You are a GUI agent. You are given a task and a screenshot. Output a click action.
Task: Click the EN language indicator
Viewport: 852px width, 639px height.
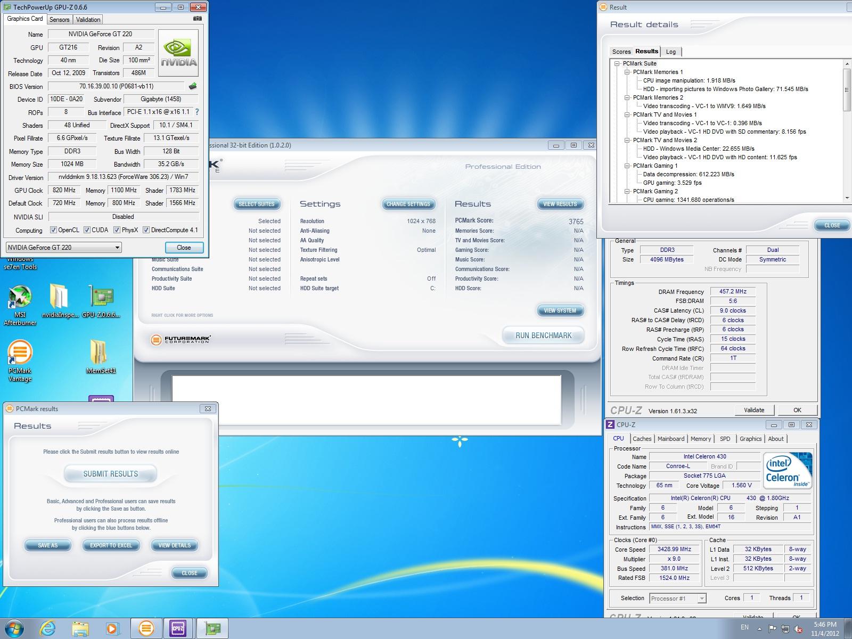744,627
